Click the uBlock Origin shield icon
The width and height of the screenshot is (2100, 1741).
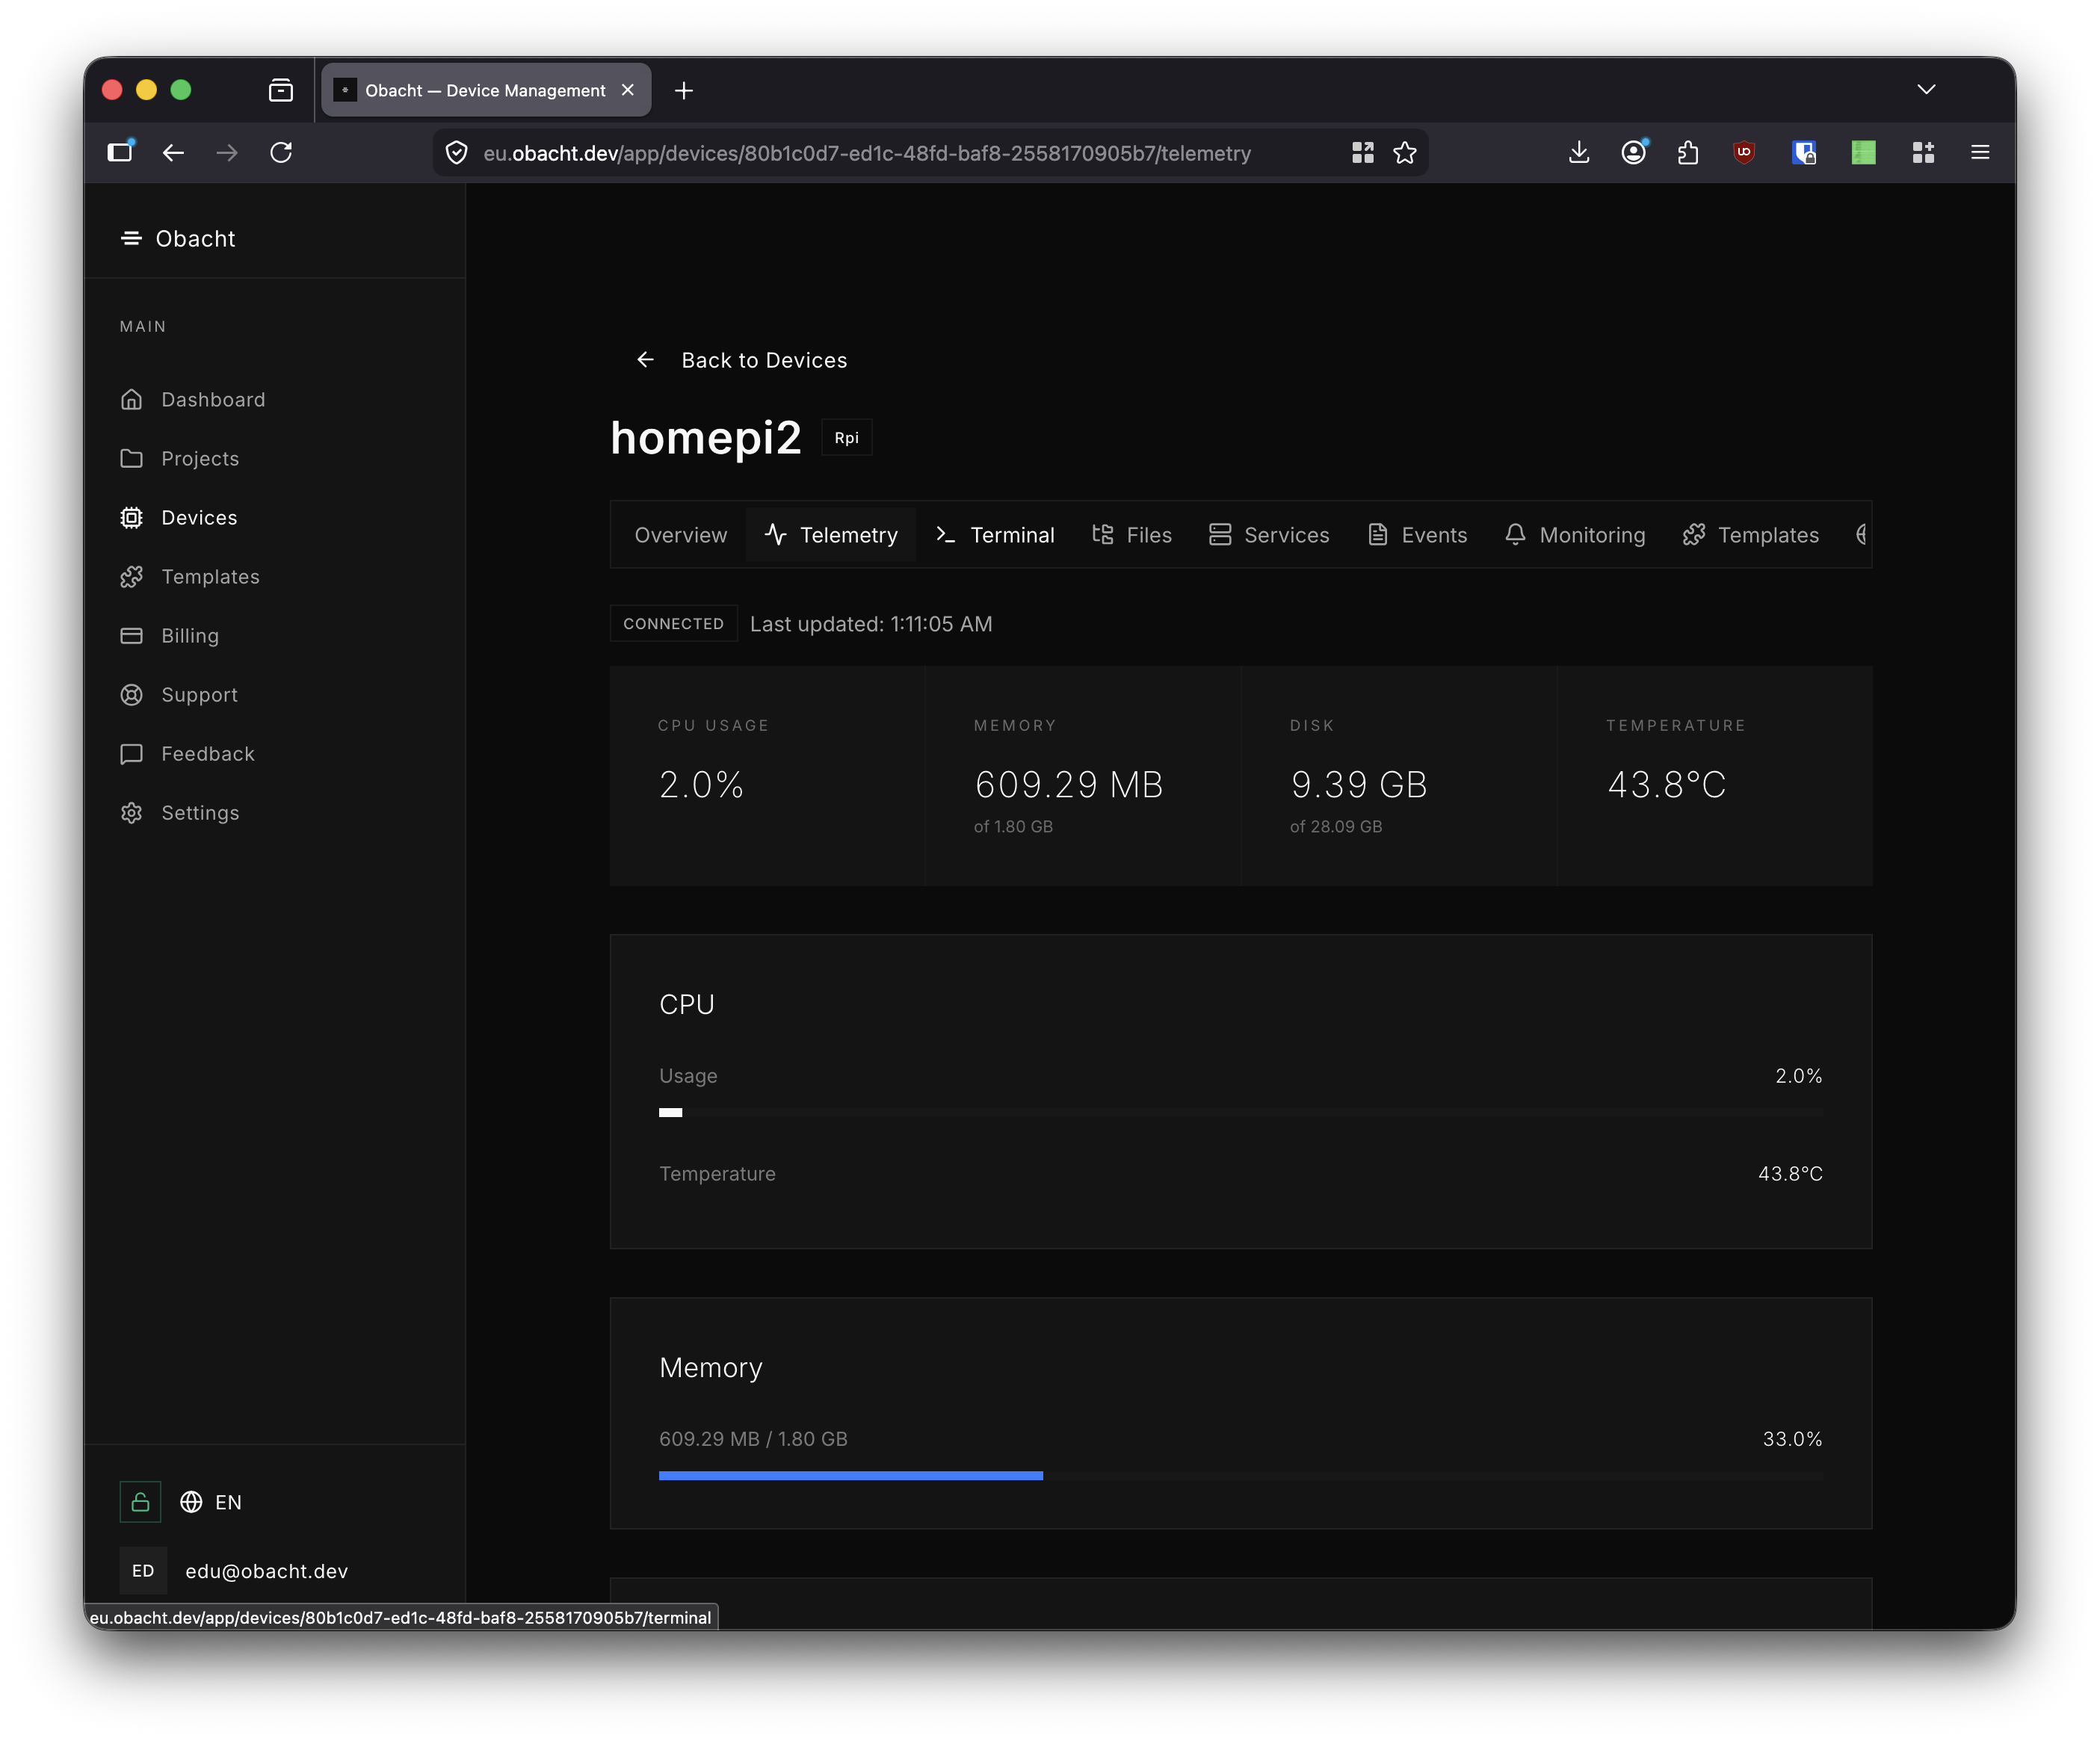click(1744, 152)
